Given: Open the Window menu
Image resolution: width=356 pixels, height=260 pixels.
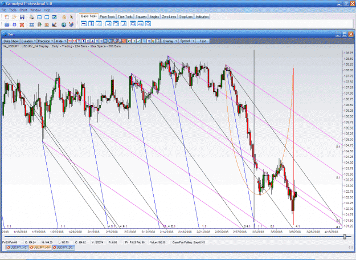Looking at the screenshot, I should tap(36, 10).
